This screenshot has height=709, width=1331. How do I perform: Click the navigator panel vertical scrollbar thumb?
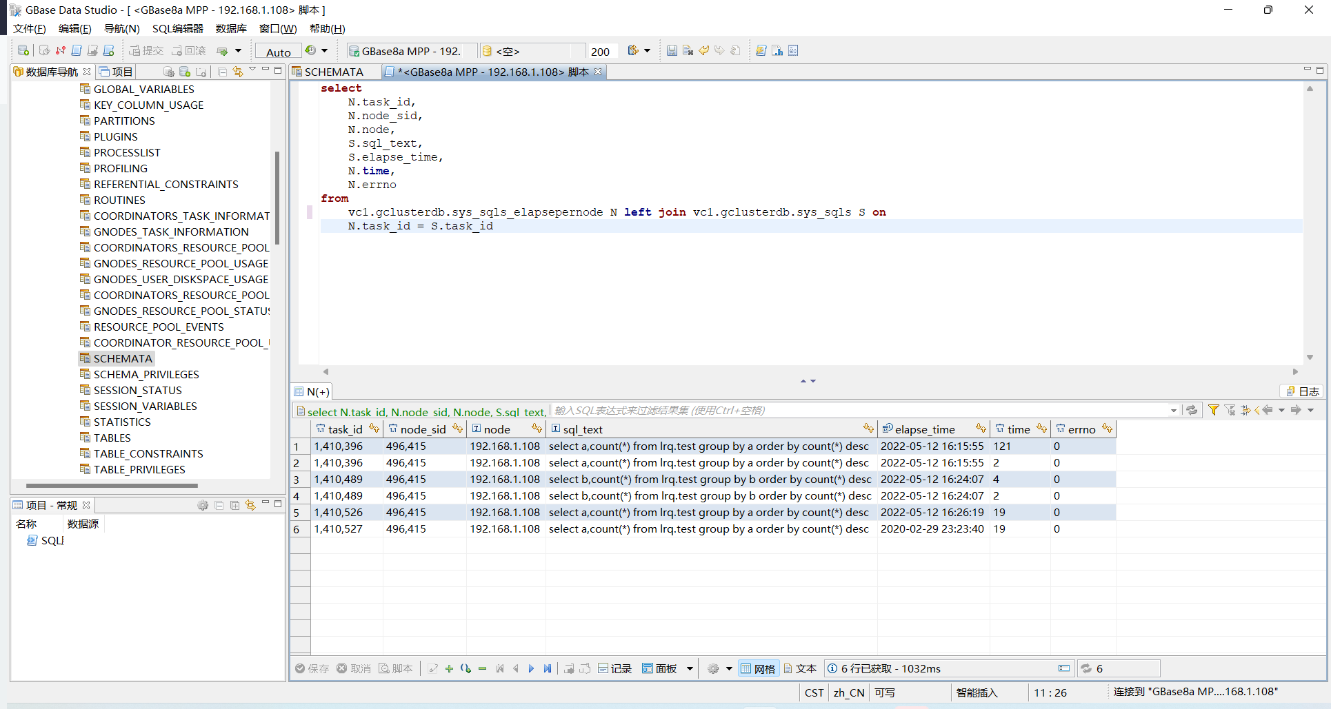point(277,198)
